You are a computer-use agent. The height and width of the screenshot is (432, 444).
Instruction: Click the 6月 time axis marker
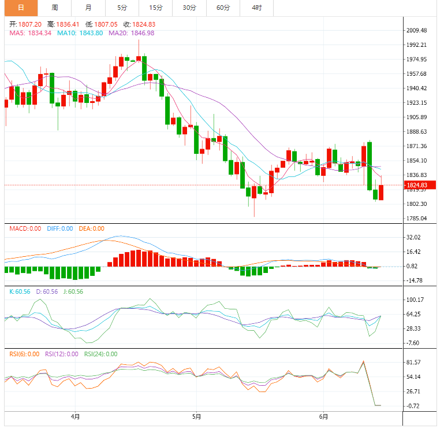[323, 417]
